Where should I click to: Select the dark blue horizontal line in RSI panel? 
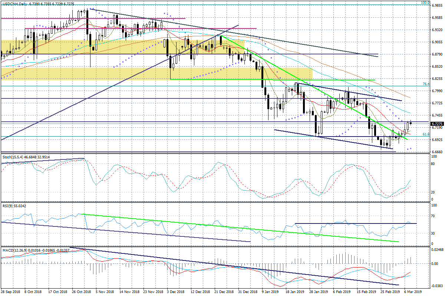tap(356, 223)
